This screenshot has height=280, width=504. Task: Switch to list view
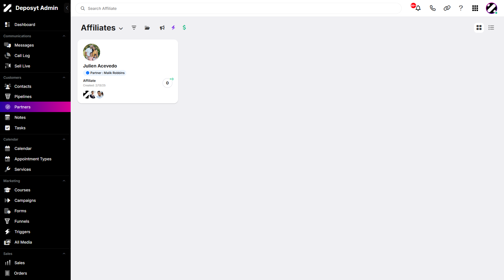[x=491, y=28]
